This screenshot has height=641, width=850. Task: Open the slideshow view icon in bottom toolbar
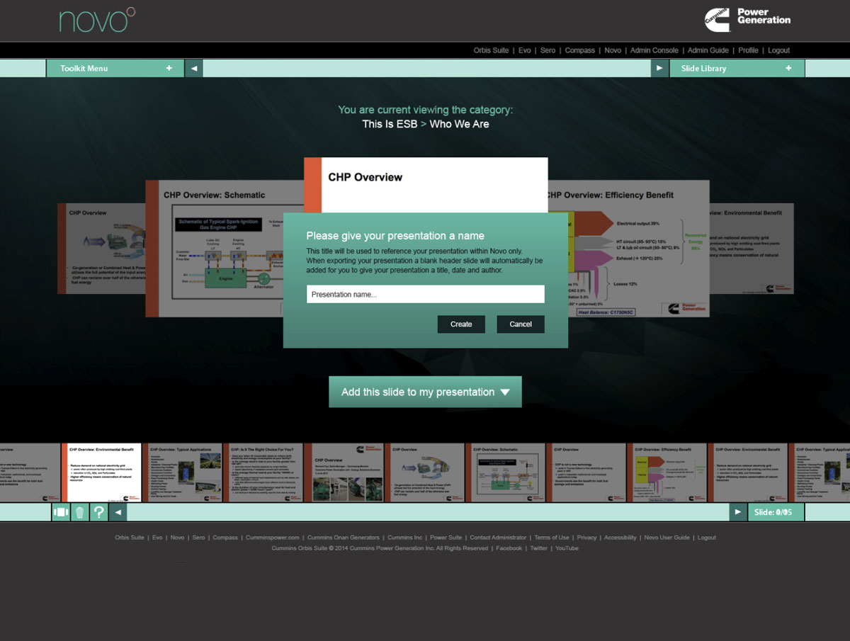pyautogui.click(x=61, y=512)
